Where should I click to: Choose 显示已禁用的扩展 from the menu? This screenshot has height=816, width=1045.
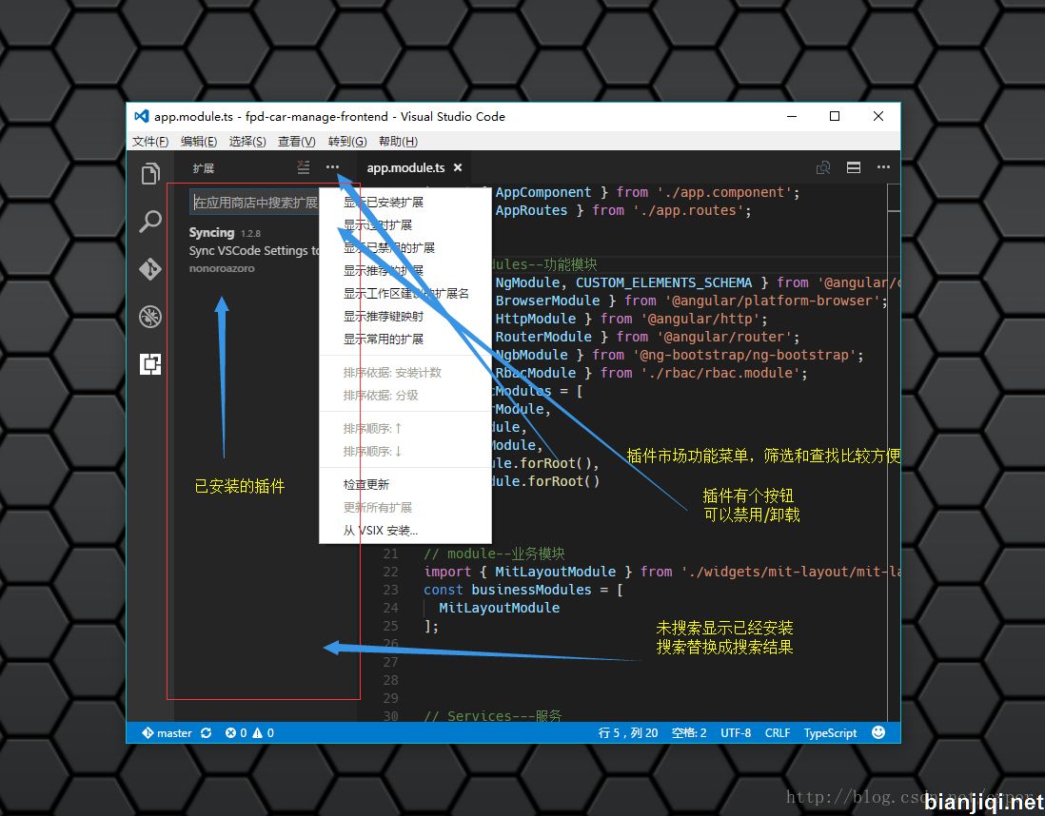click(x=405, y=248)
